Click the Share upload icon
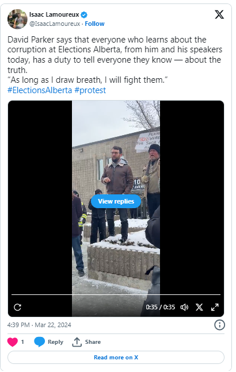The image size is (236, 372). coord(77,342)
